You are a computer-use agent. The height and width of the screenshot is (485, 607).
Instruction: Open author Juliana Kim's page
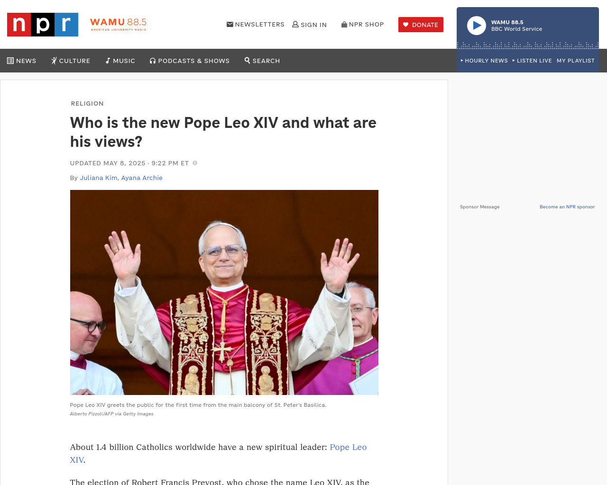99,178
